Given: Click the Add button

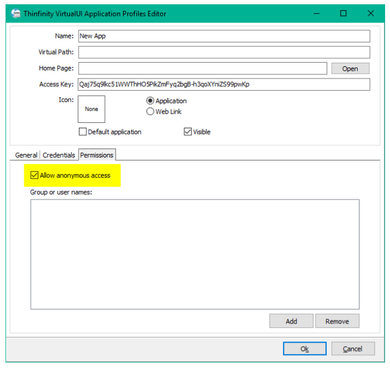Looking at the screenshot, I should point(291,321).
